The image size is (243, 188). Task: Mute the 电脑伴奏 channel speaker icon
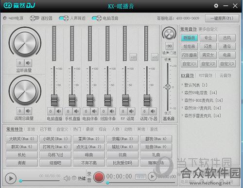click(94, 111)
